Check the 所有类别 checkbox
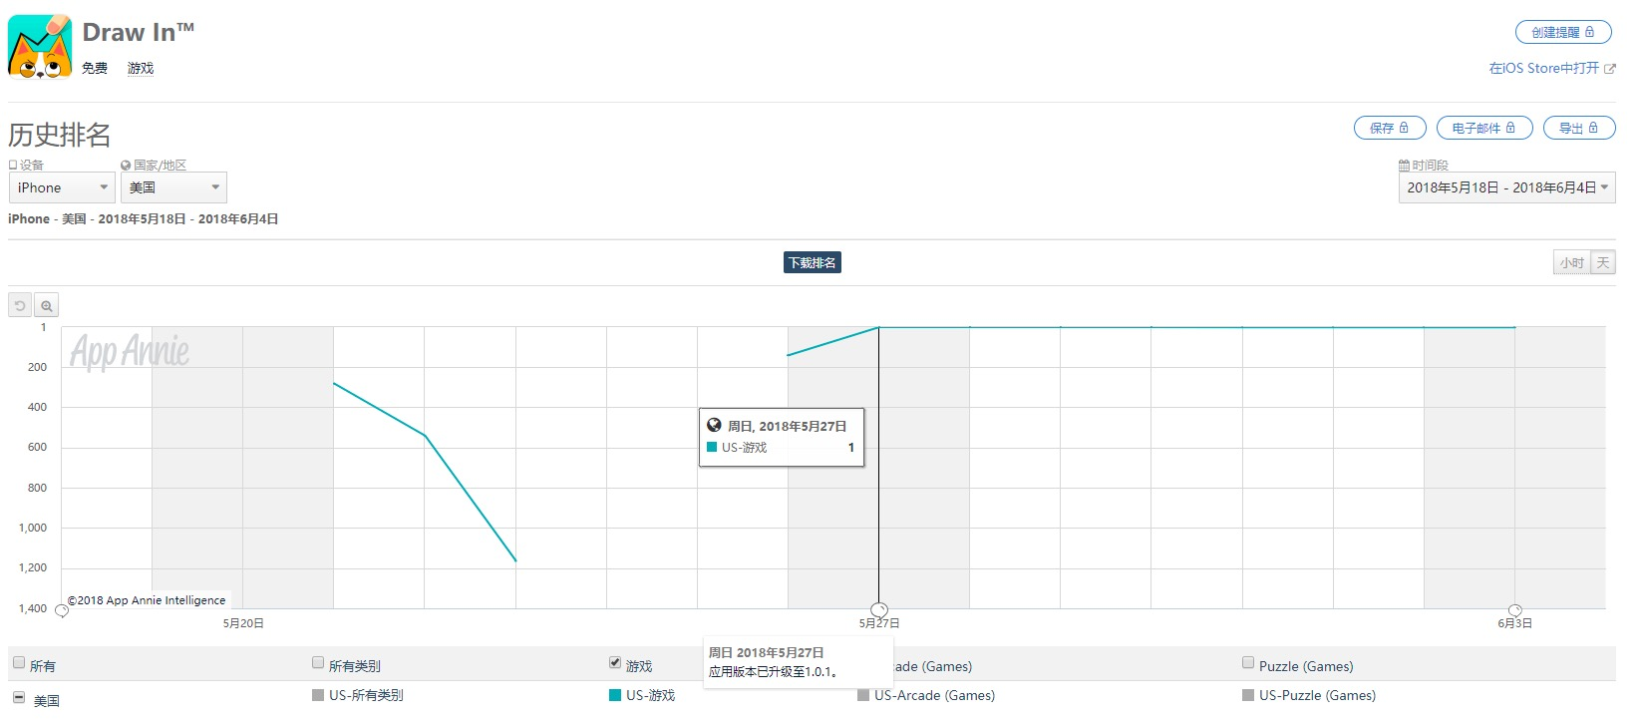 pos(318,663)
